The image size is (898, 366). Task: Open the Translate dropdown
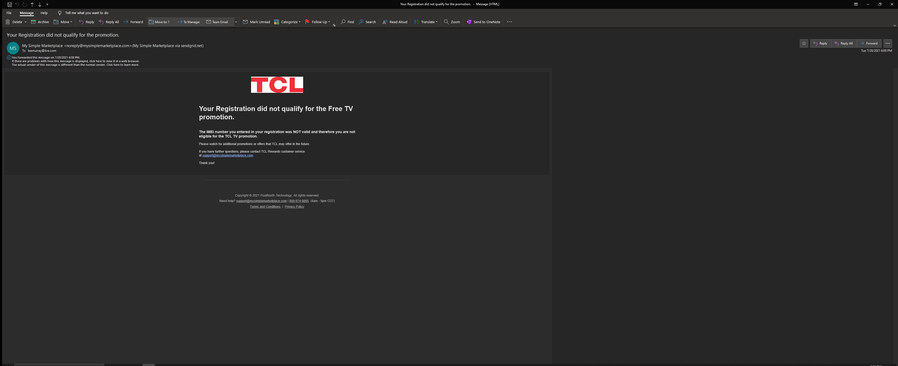(425, 22)
